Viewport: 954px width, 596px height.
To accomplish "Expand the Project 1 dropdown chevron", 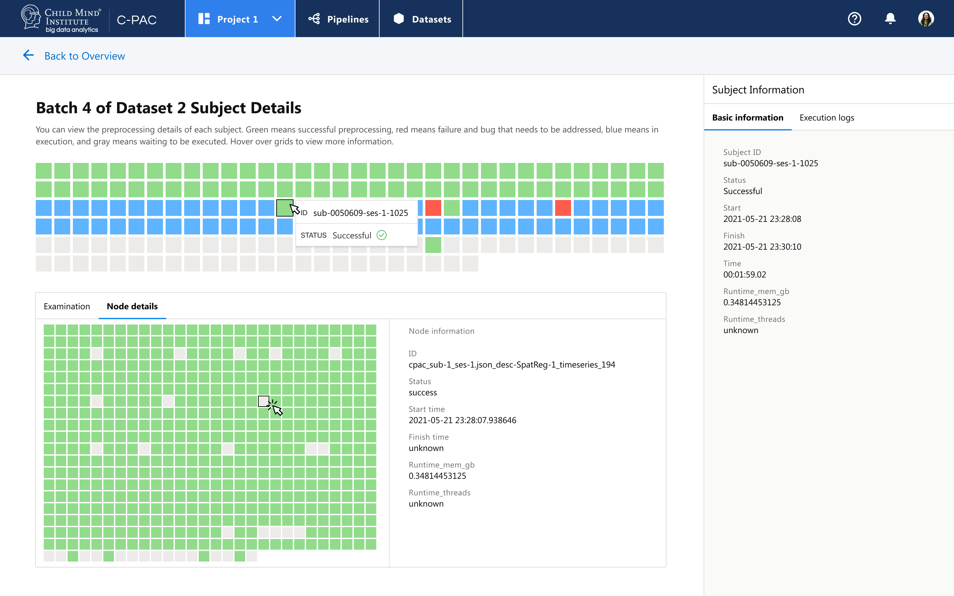I will pos(277,18).
